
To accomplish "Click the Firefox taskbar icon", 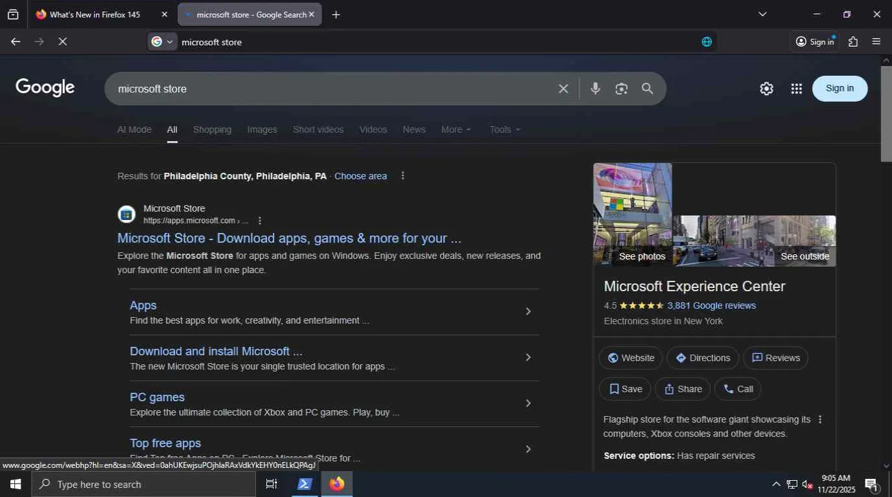I will 336,484.
